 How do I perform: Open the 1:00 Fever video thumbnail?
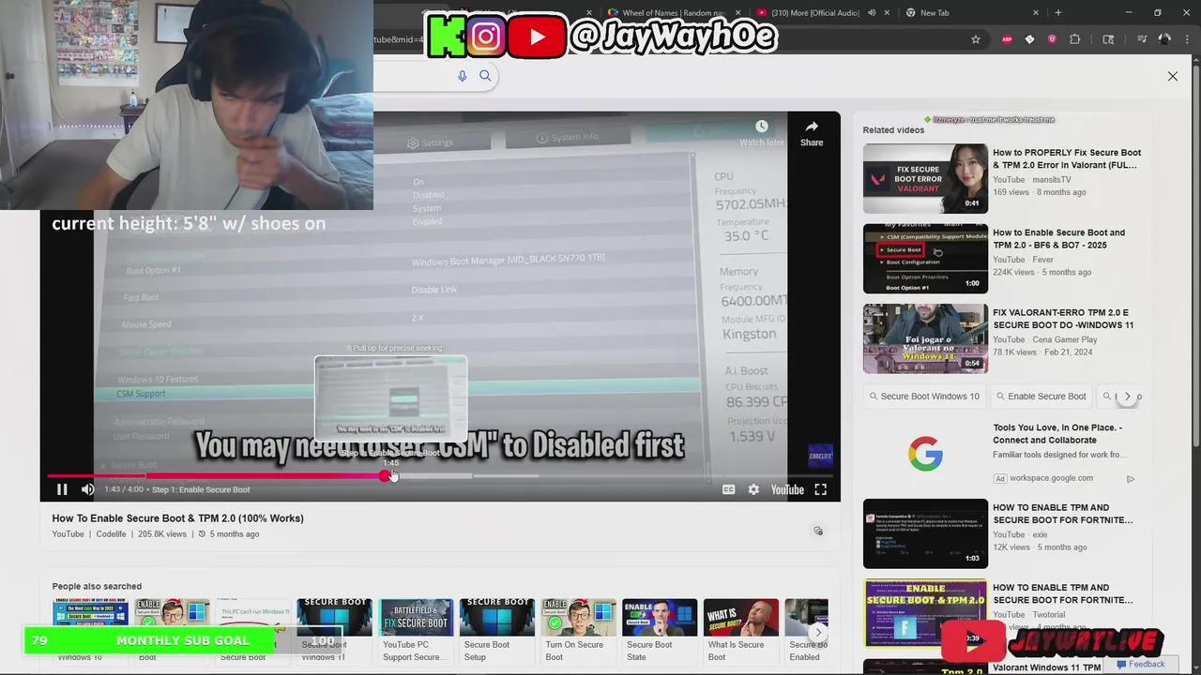pyautogui.click(x=925, y=259)
